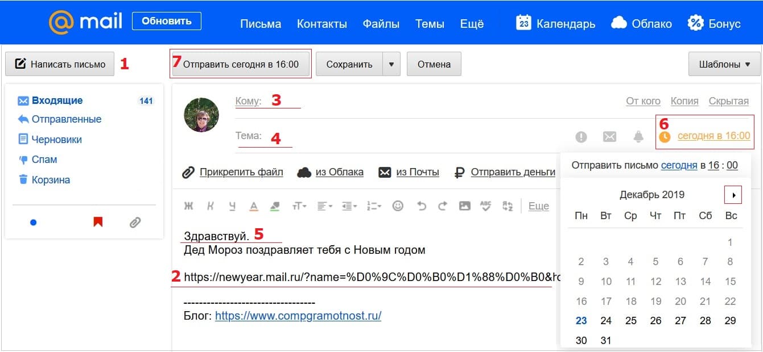Toggle read receipt envelope icon
Viewport: 763px width, 352px height.
(609, 137)
